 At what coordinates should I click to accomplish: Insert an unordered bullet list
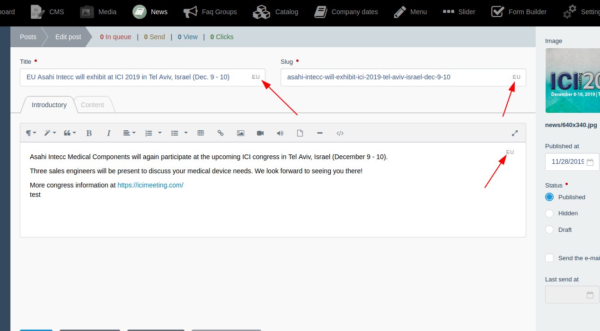pos(175,133)
